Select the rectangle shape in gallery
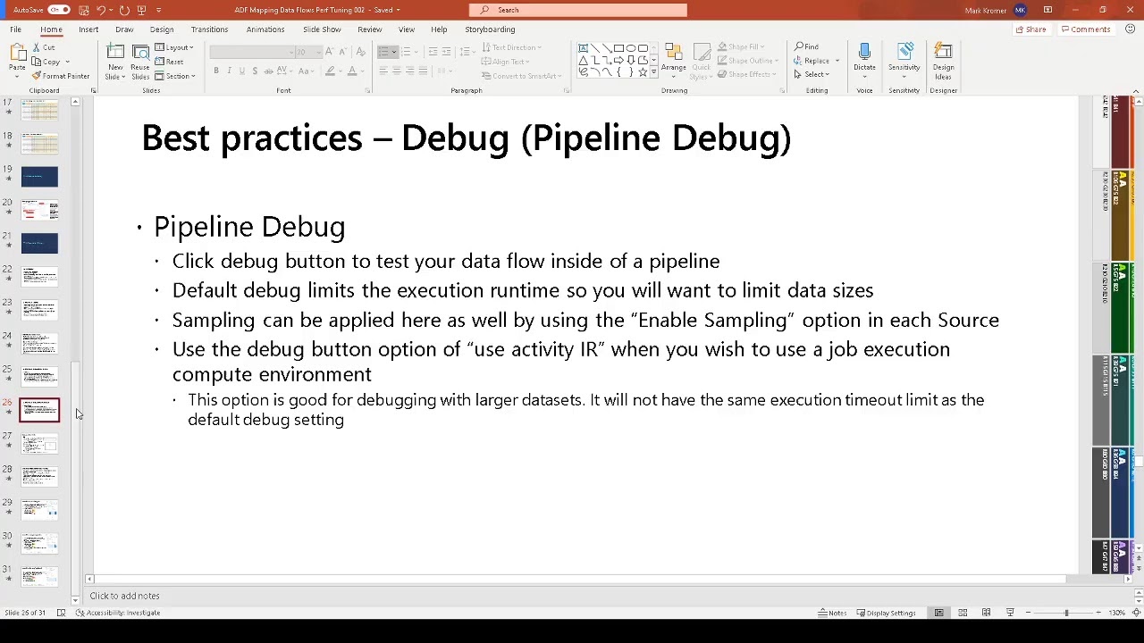This screenshot has height=643, width=1144. 618,48
